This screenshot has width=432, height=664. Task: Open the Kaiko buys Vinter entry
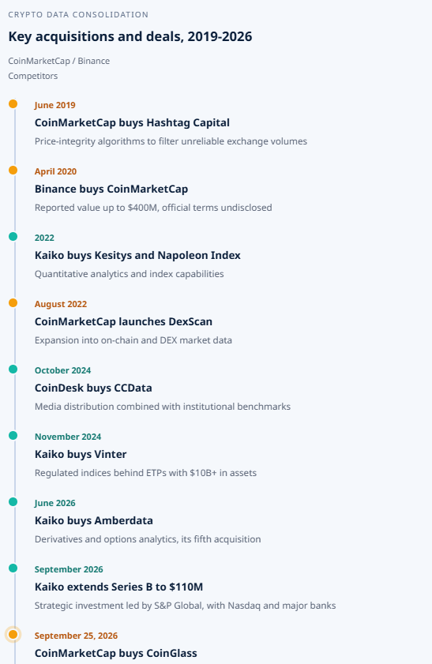pos(81,455)
